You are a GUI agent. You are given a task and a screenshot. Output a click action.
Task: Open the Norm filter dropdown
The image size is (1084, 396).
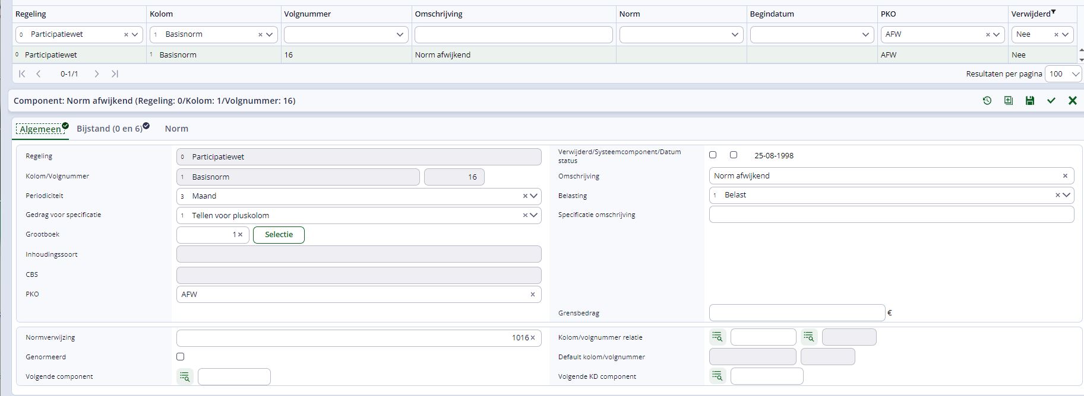click(x=735, y=35)
